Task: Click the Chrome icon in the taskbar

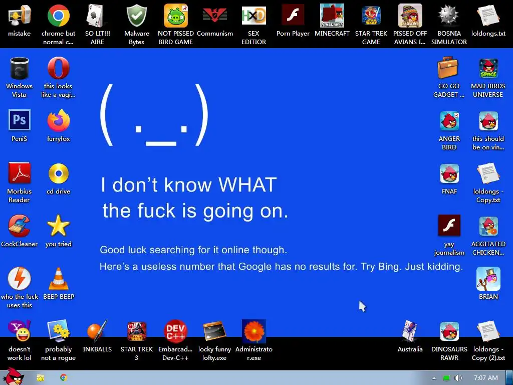Action: coord(64,377)
